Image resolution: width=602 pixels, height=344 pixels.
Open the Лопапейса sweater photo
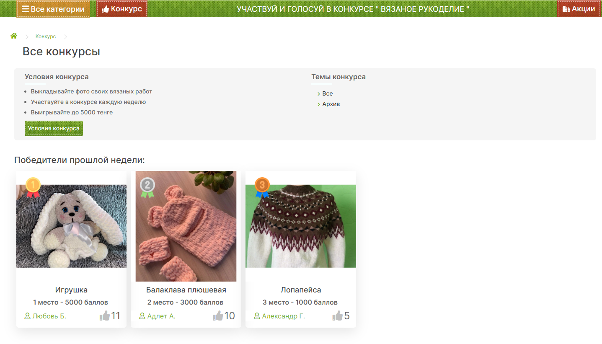pos(301,226)
